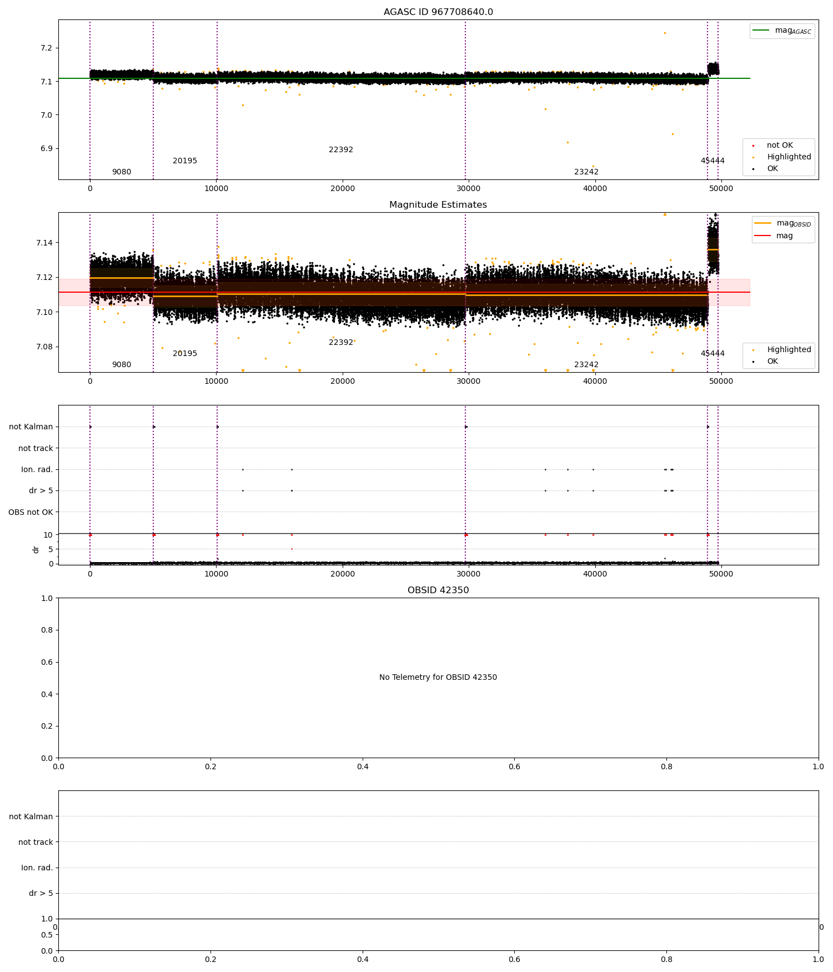Click OBSID label 20195 in the top plot

click(185, 161)
